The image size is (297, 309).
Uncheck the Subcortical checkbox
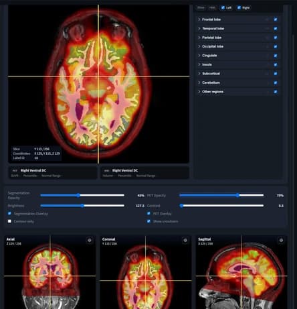[x=276, y=74]
